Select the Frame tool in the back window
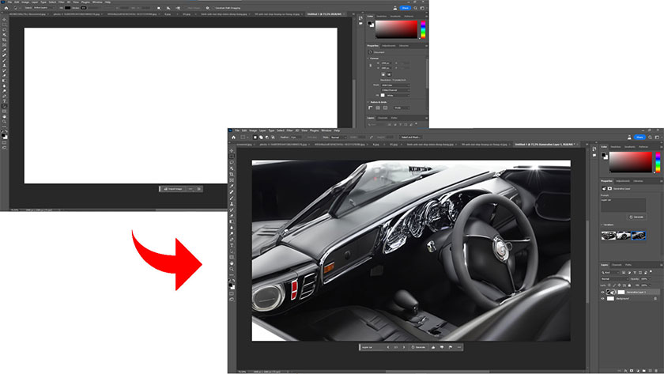This screenshot has width=664, height=374. (x=4, y=45)
